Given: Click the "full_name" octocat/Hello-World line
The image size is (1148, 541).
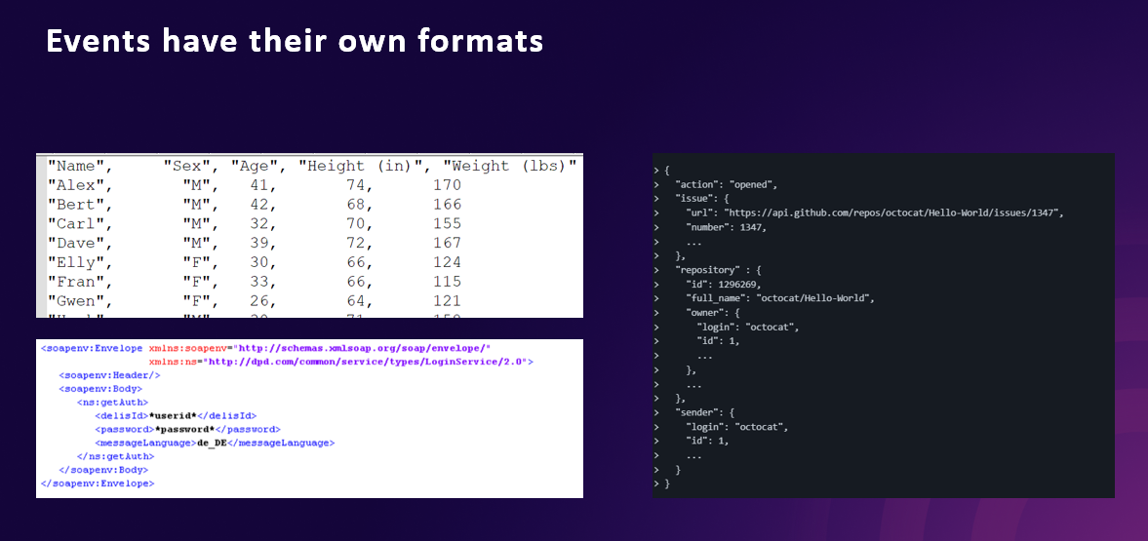Looking at the screenshot, I should click(x=779, y=298).
